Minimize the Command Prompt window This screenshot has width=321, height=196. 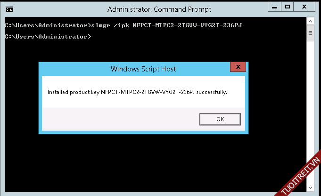pos(275,8)
